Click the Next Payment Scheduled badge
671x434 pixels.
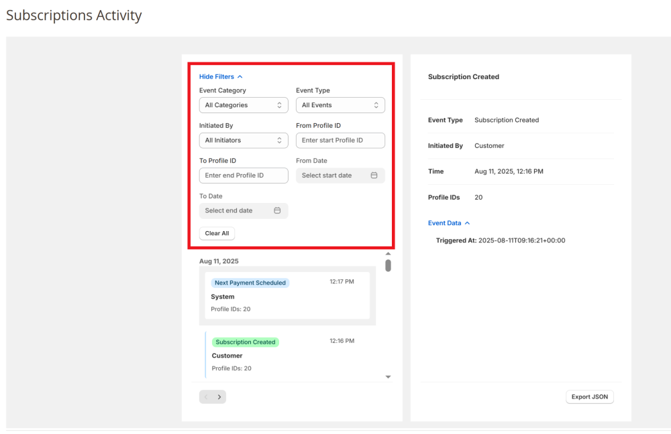click(250, 283)
